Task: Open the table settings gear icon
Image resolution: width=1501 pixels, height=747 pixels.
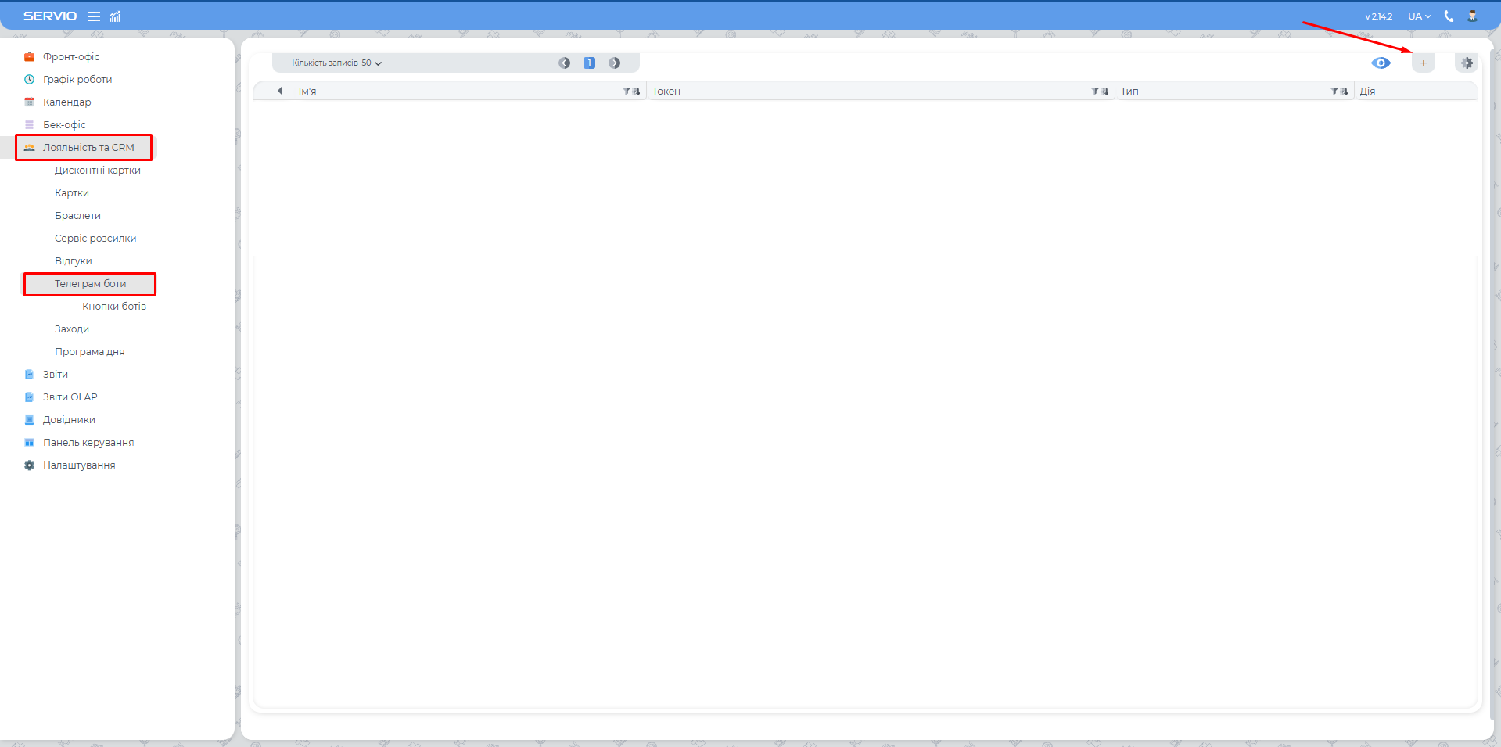Action: (1467, 63)
